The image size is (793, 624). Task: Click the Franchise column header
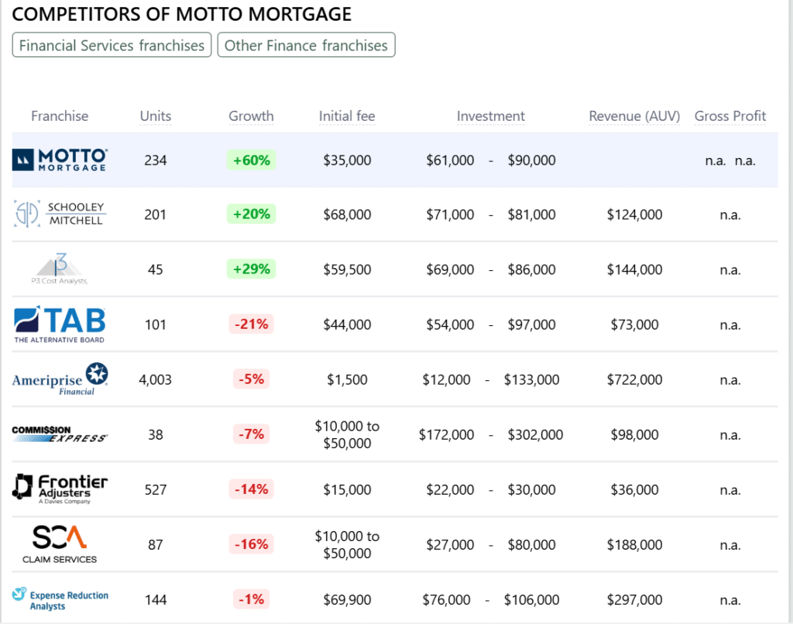click(x=60, y=116)
